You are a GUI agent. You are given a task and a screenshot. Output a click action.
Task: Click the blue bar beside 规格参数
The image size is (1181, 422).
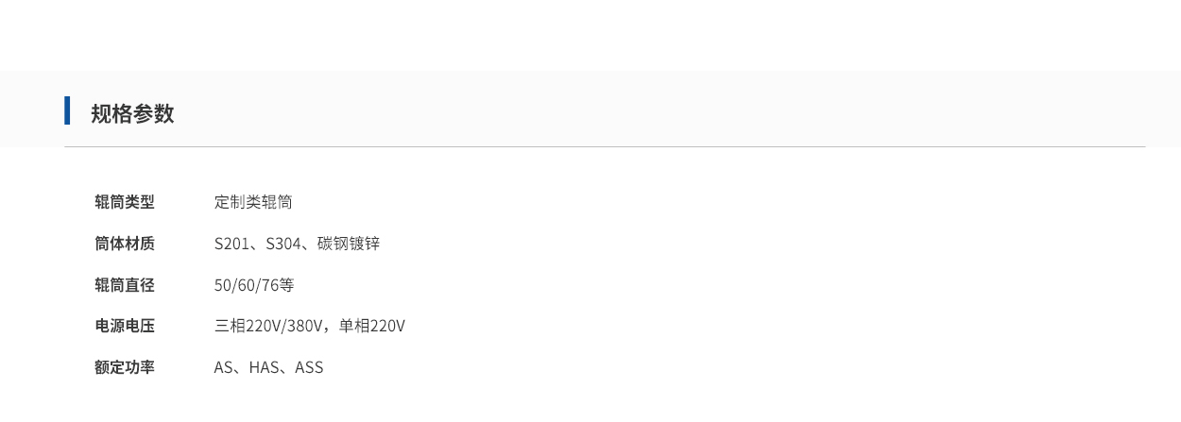(x=67, y=110)
